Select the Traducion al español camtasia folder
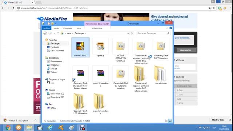Screen dimensions: 233x131 tap(141, 79)
